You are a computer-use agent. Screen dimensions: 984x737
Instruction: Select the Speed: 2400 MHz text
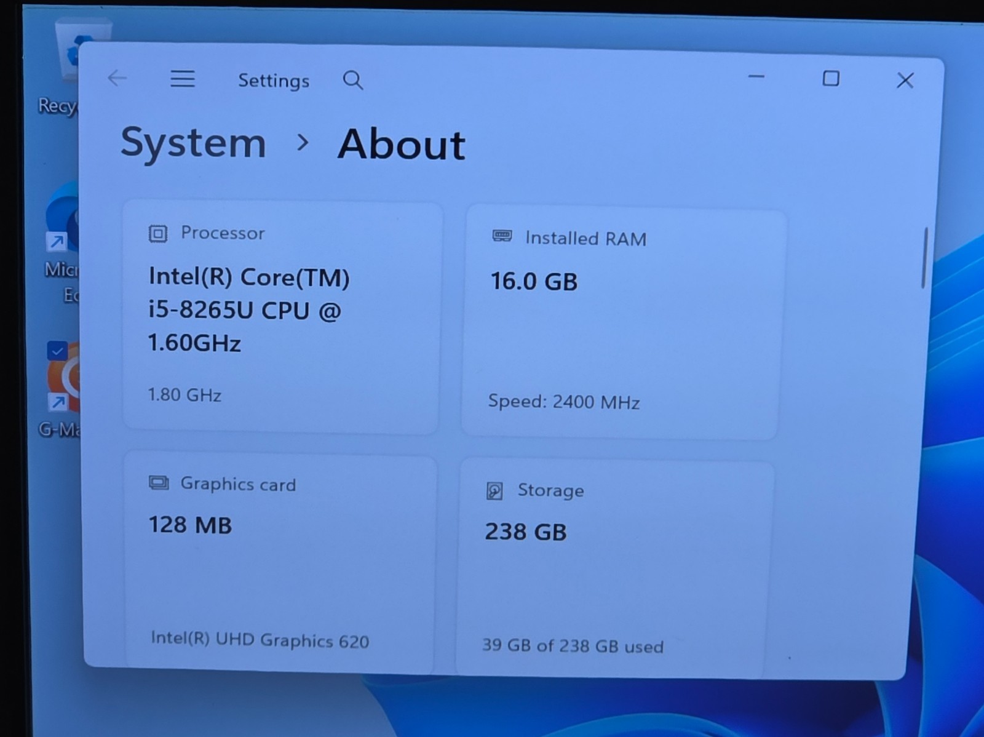[x=564, y=402]
